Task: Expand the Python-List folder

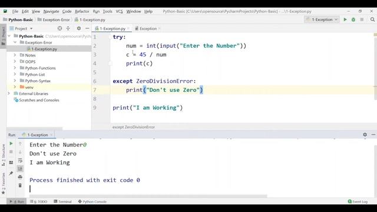Action: pyautogui.click(x=15, y=74)
